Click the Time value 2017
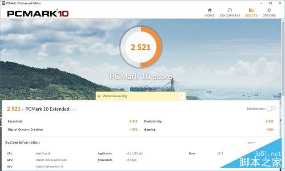 tap(220, 153)
